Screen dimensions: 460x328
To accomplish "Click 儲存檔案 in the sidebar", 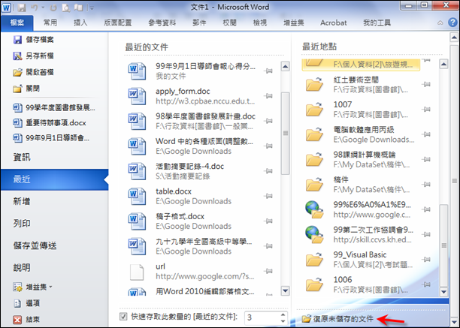I will (x=33, y=40).
